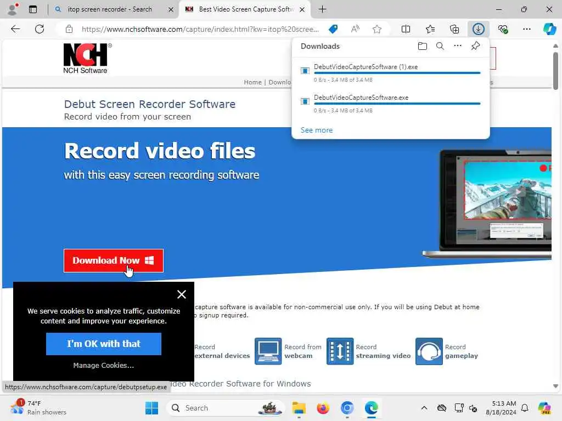Open more options in Downloads panel
The height and width of the screenshot is (421, 562).
pos(458,46)
